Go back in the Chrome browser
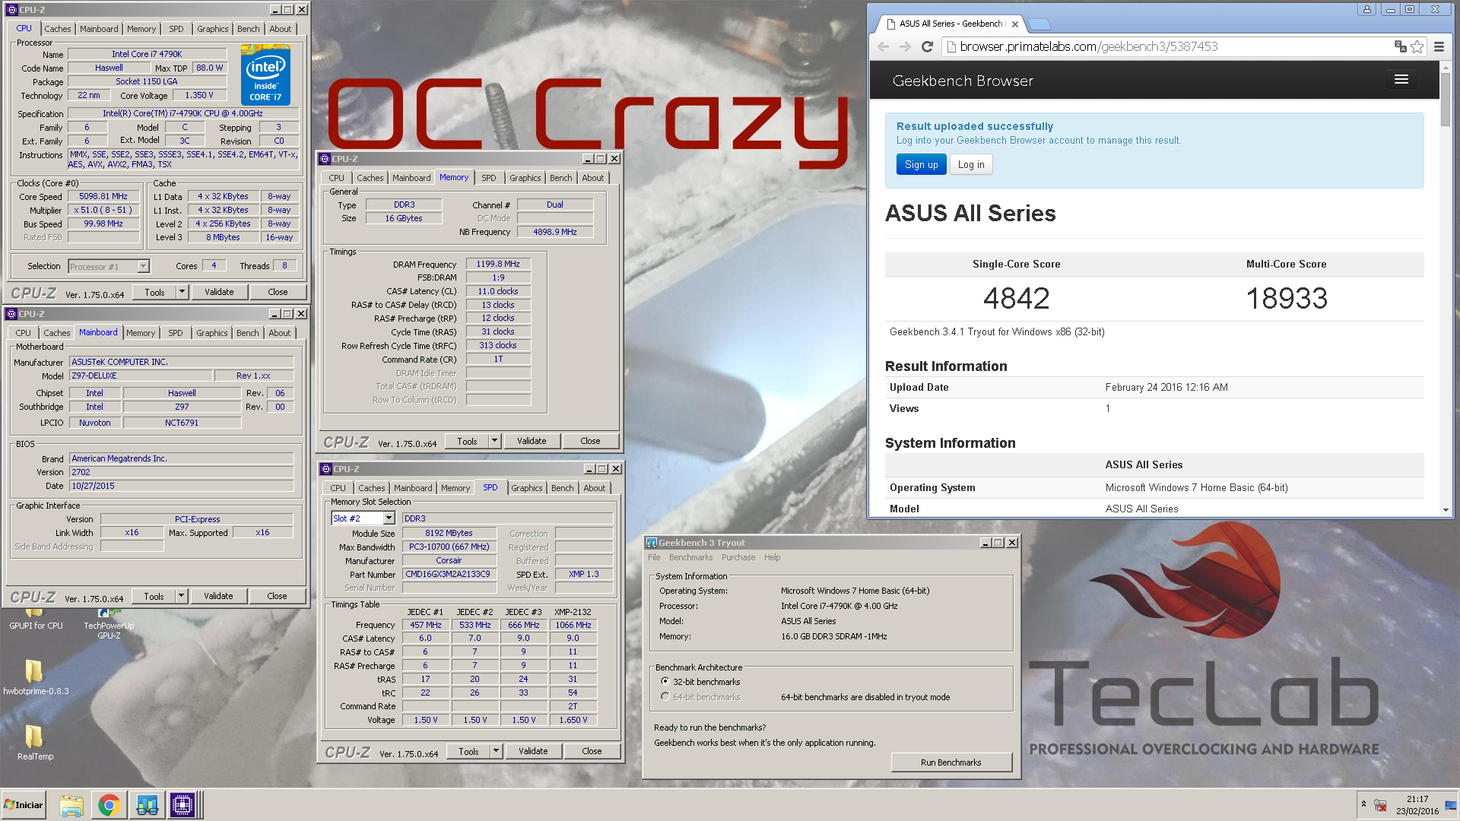Viewport: 1460px width, 821px height. pyautogui.click(x=883, y=46)
